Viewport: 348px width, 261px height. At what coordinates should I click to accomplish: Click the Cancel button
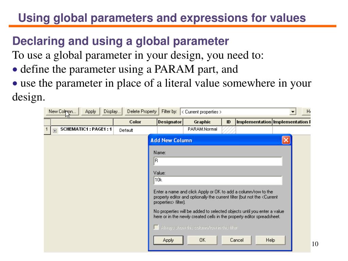237,240
